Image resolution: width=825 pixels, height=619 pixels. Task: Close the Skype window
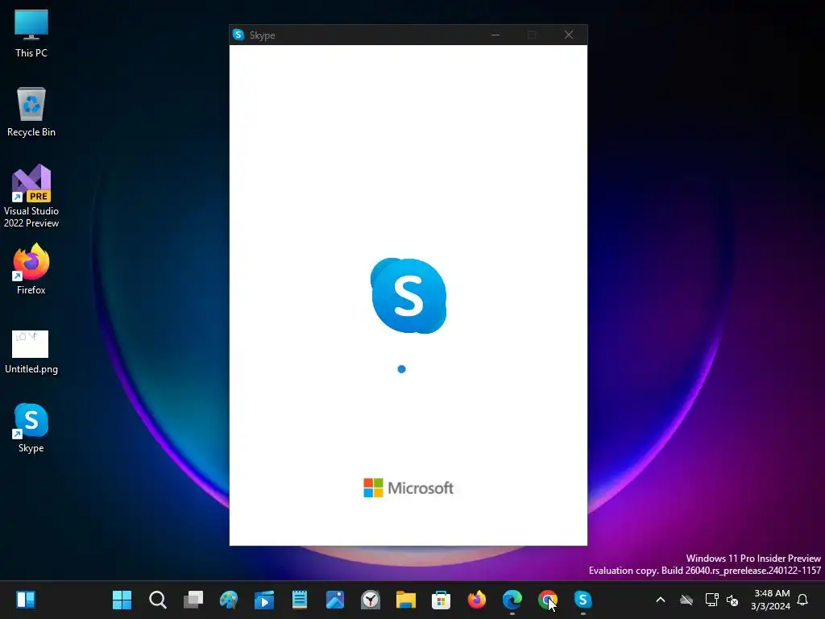569,35
